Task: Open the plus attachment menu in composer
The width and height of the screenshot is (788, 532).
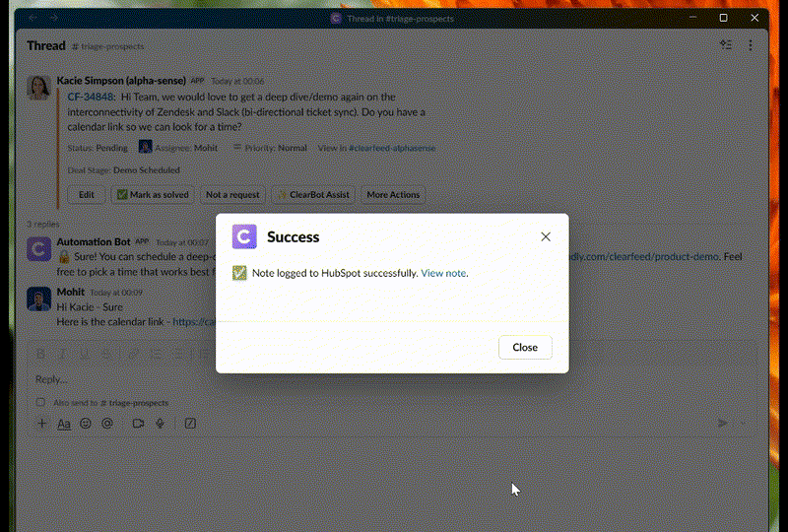Action: tap(41, 424)
